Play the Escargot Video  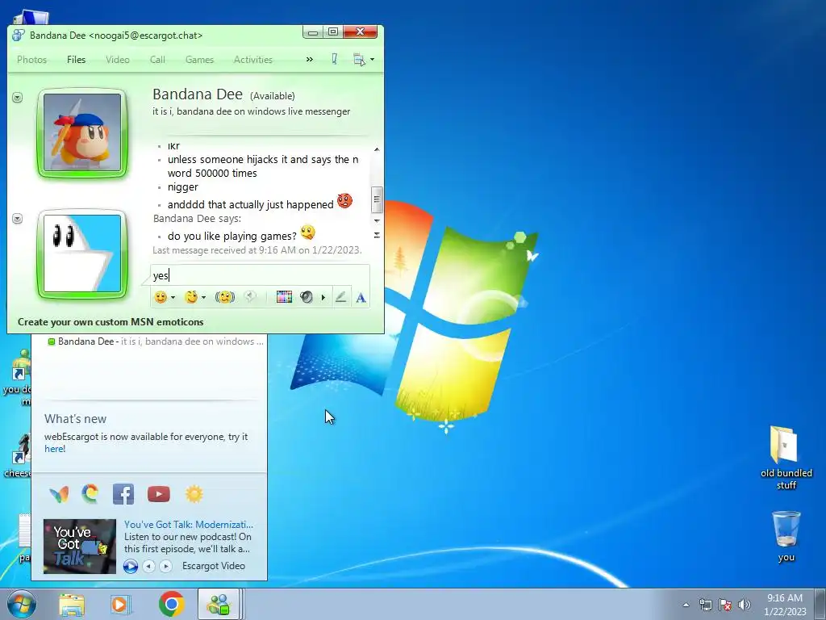coord(131,566)
